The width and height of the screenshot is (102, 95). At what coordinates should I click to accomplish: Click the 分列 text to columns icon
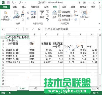54,13
